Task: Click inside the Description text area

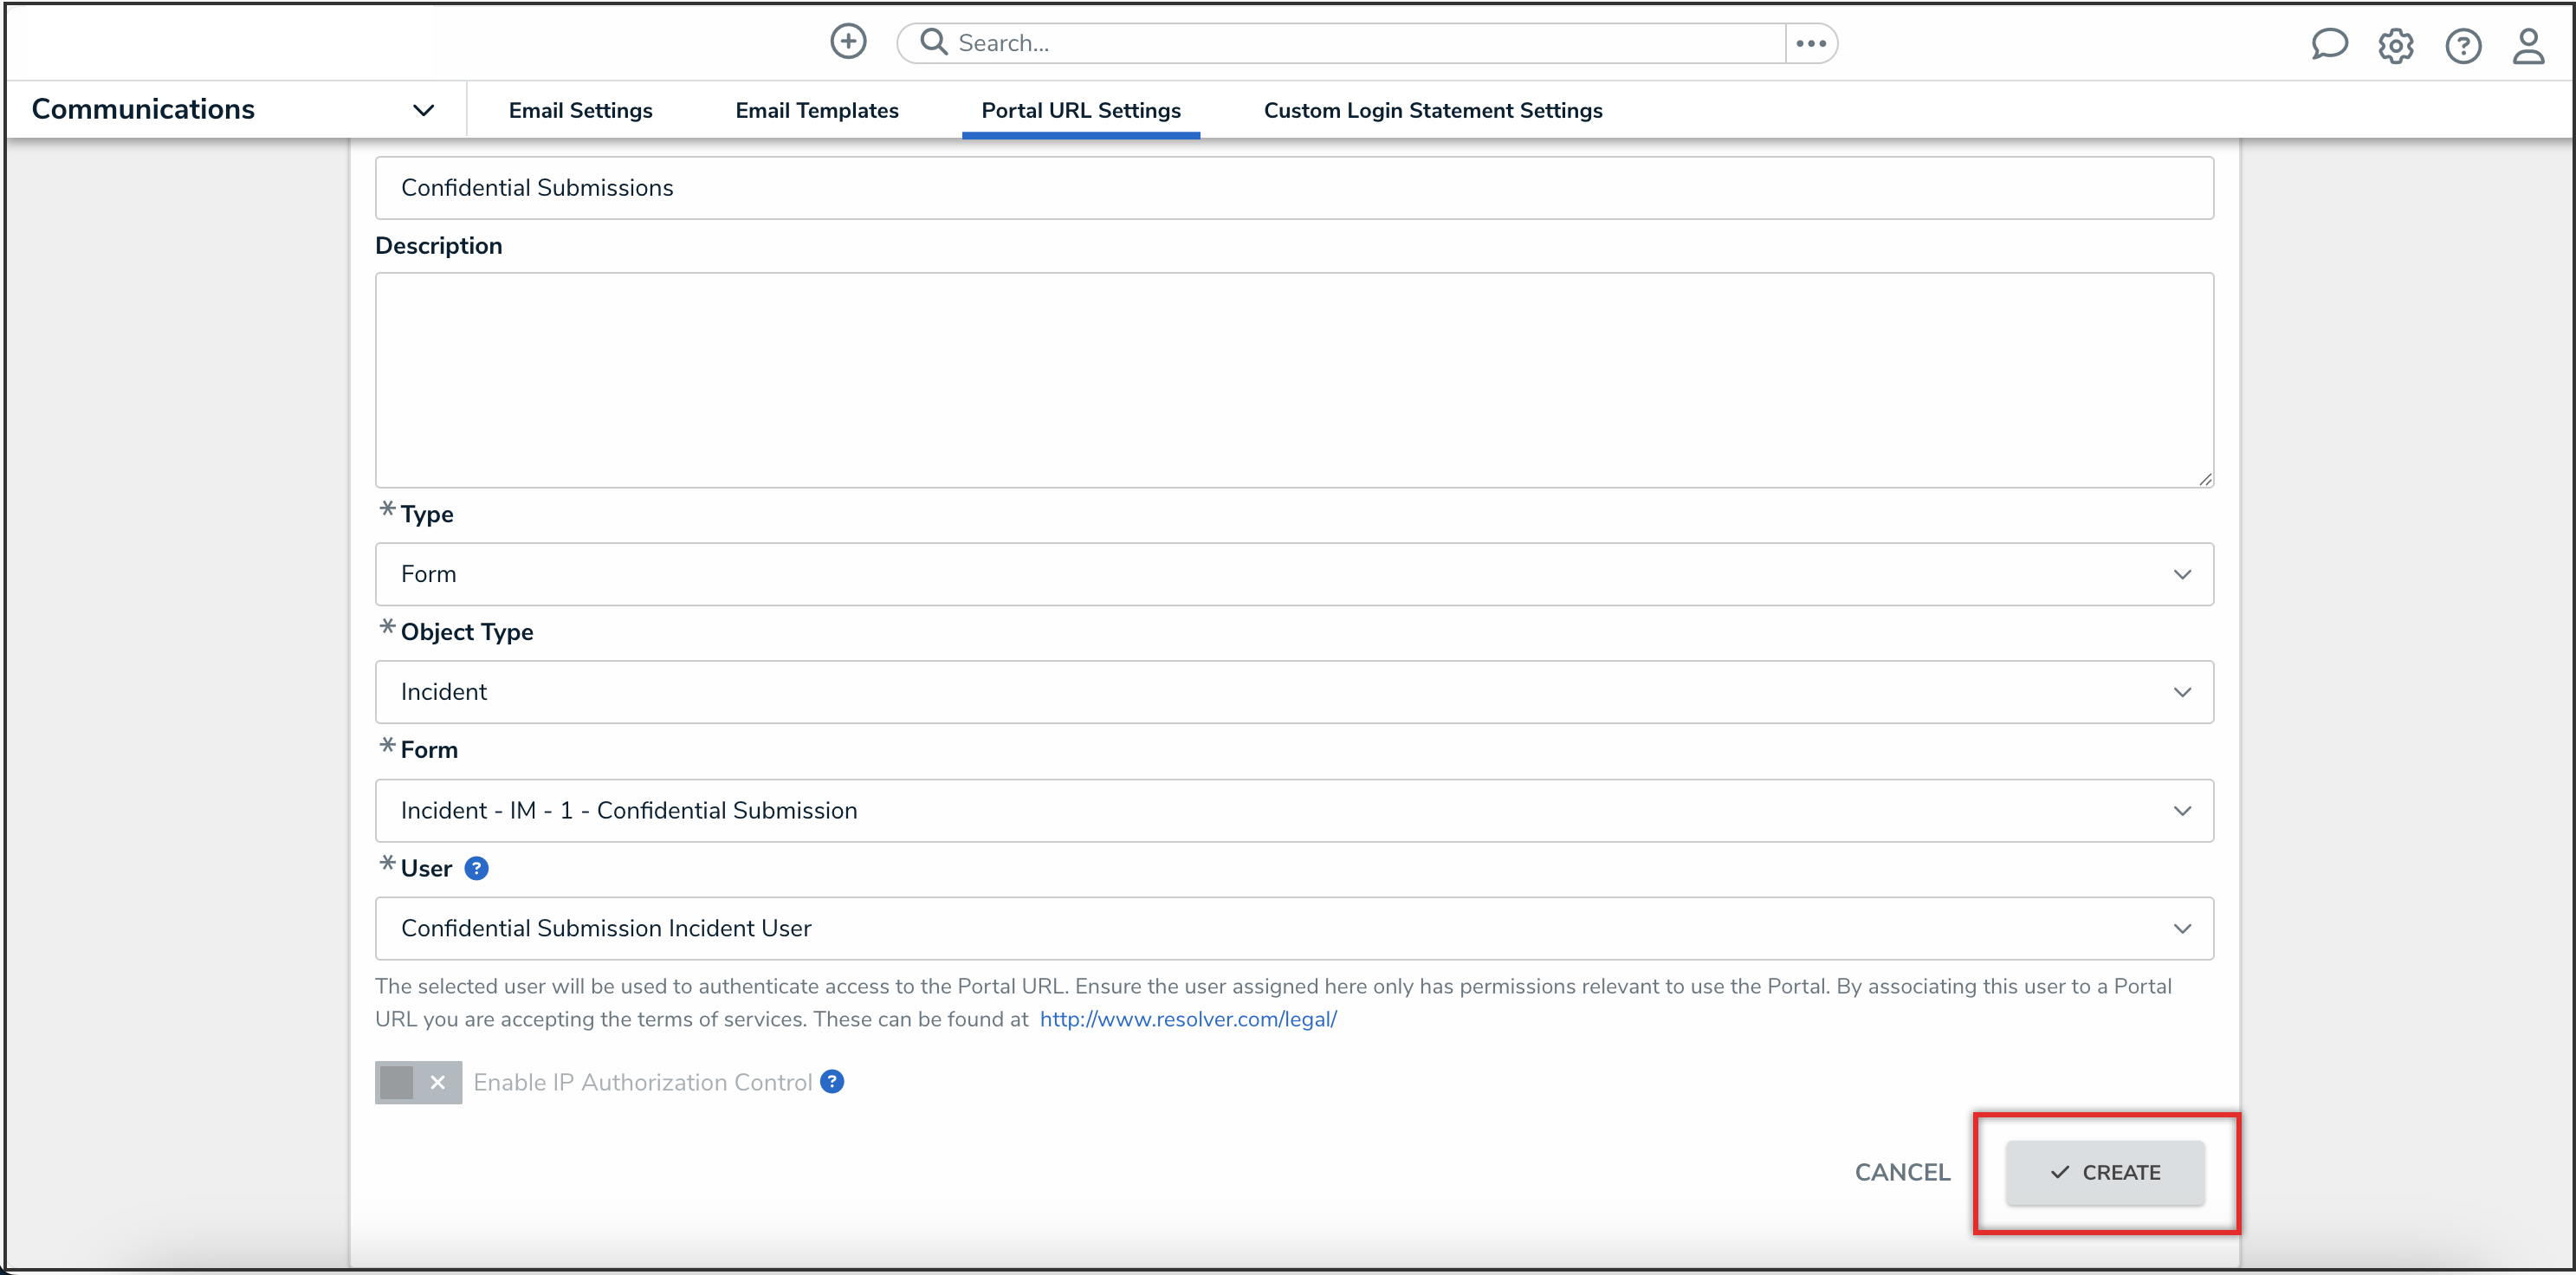Action: click(x=1293, y=380)
